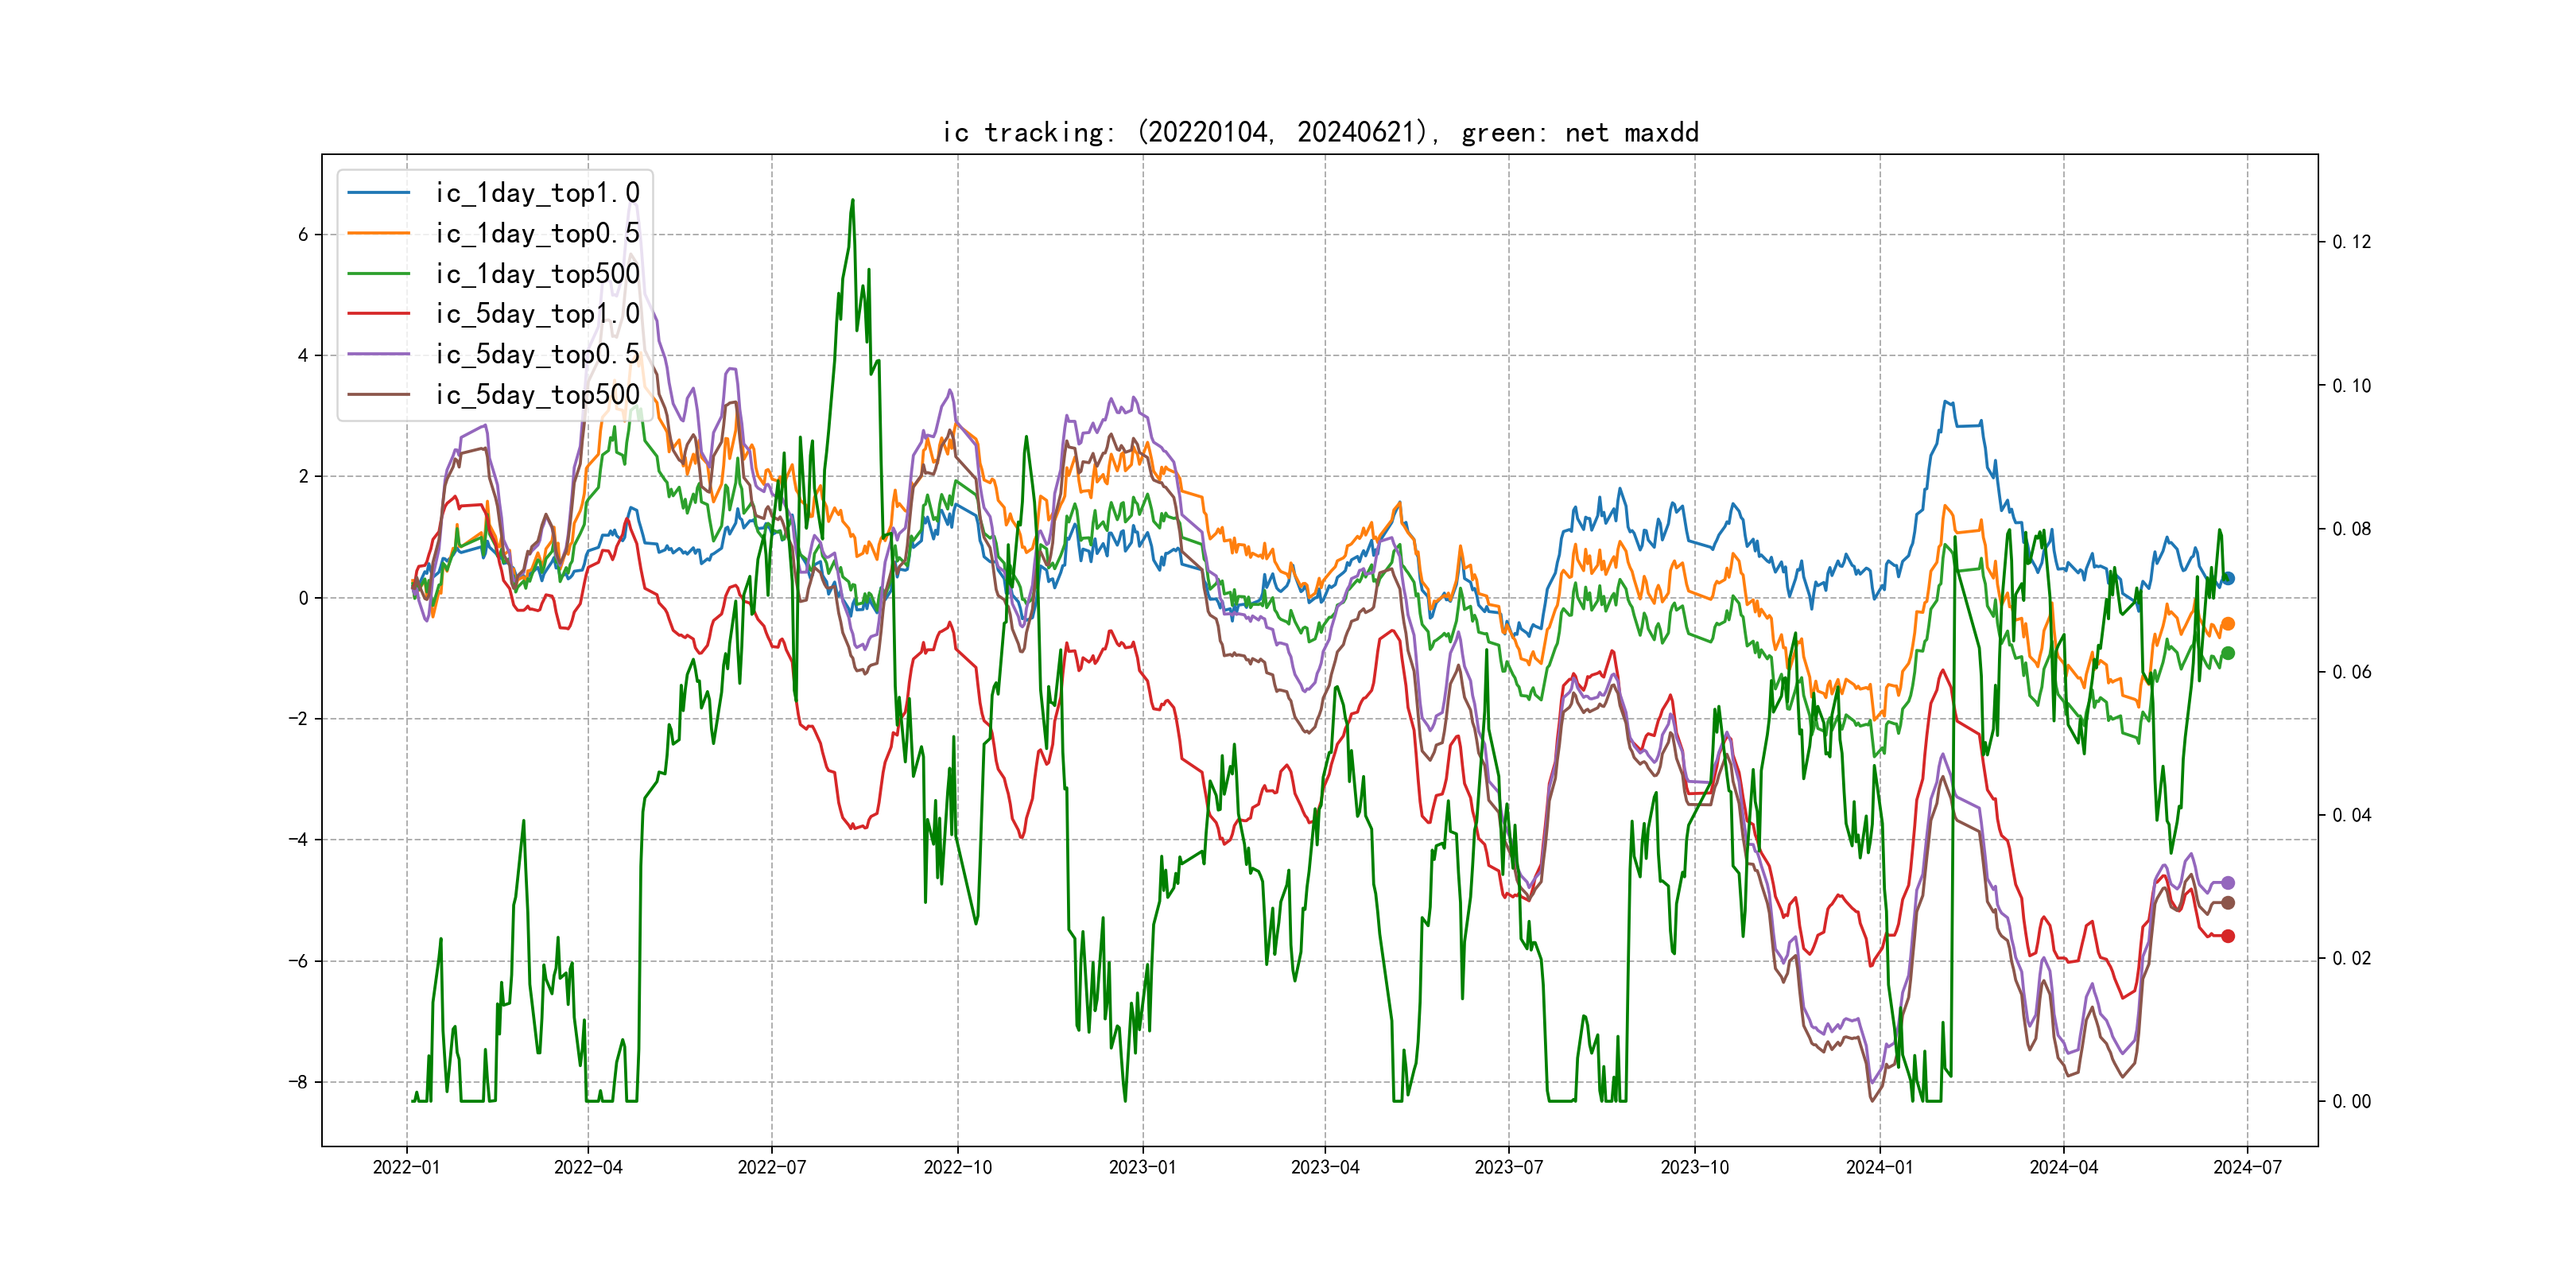Click the 2023-01 x-axis date label
2576x1288 pixels.
tap(1142, 1167)
